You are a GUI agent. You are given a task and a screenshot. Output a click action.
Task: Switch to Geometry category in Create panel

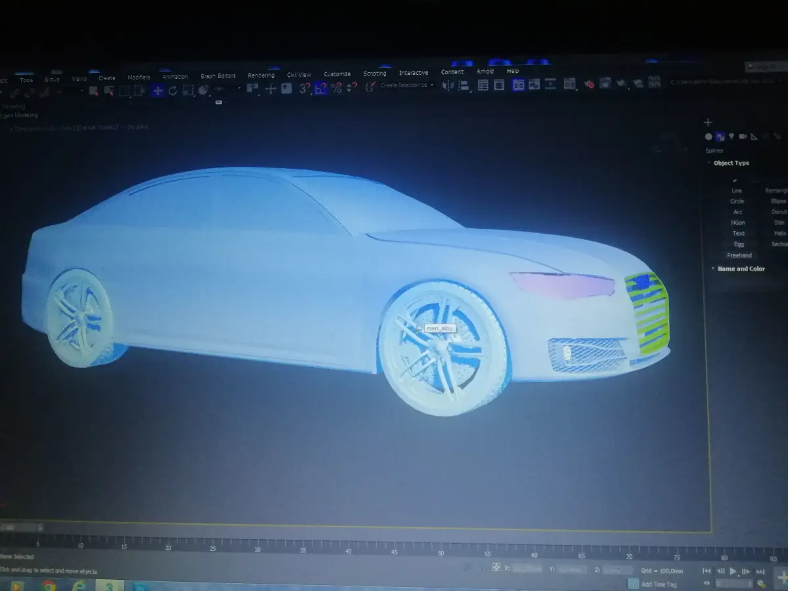709,137
